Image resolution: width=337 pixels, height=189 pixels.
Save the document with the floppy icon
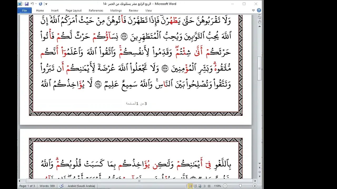pyautogui.click(x=26, y=4)
